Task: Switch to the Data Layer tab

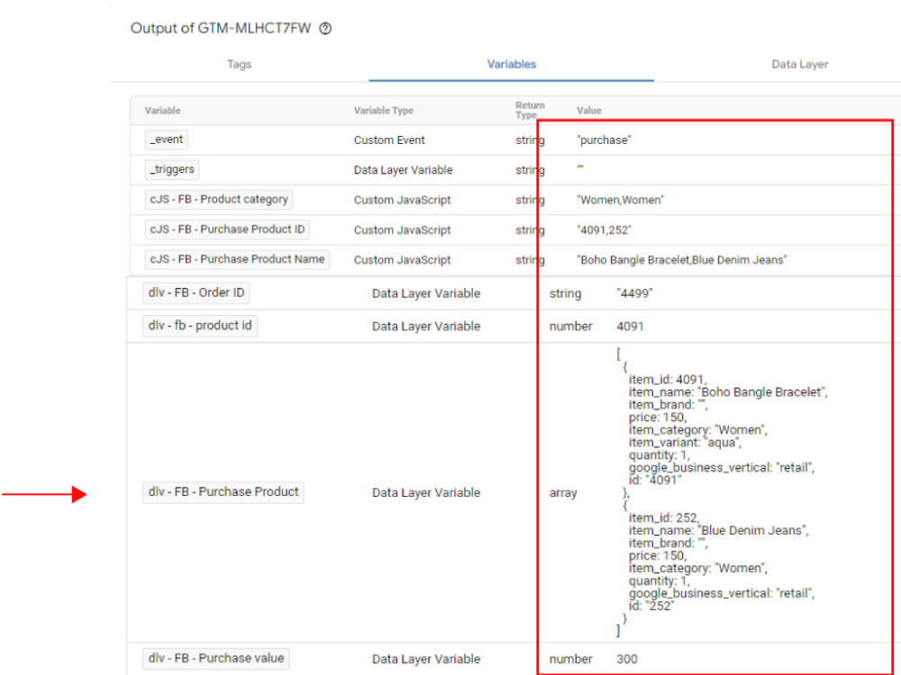Action: (799, 64)
